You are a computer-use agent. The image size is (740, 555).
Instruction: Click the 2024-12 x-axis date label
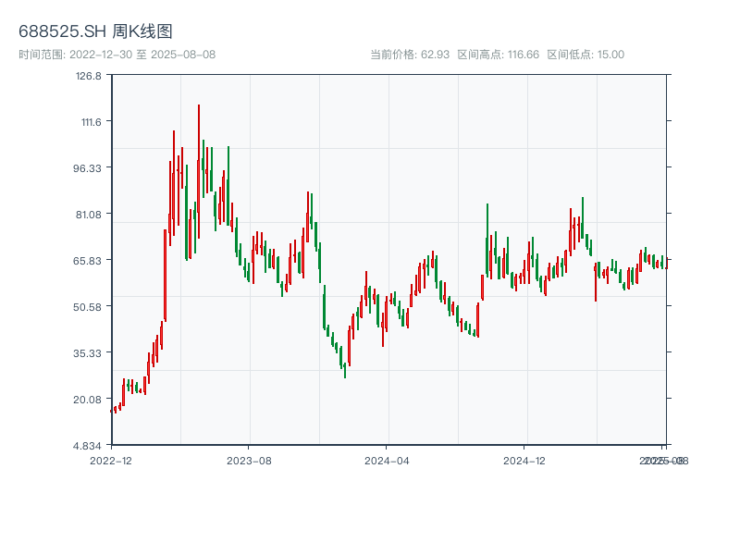click(525, 460)
